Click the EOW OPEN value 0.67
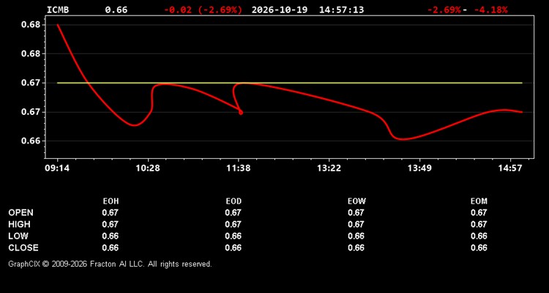Screen dimensions: 549x293 [356, 212]
